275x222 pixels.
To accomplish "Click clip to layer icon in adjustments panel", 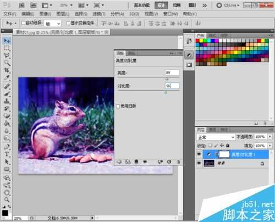I will [136, 162].
